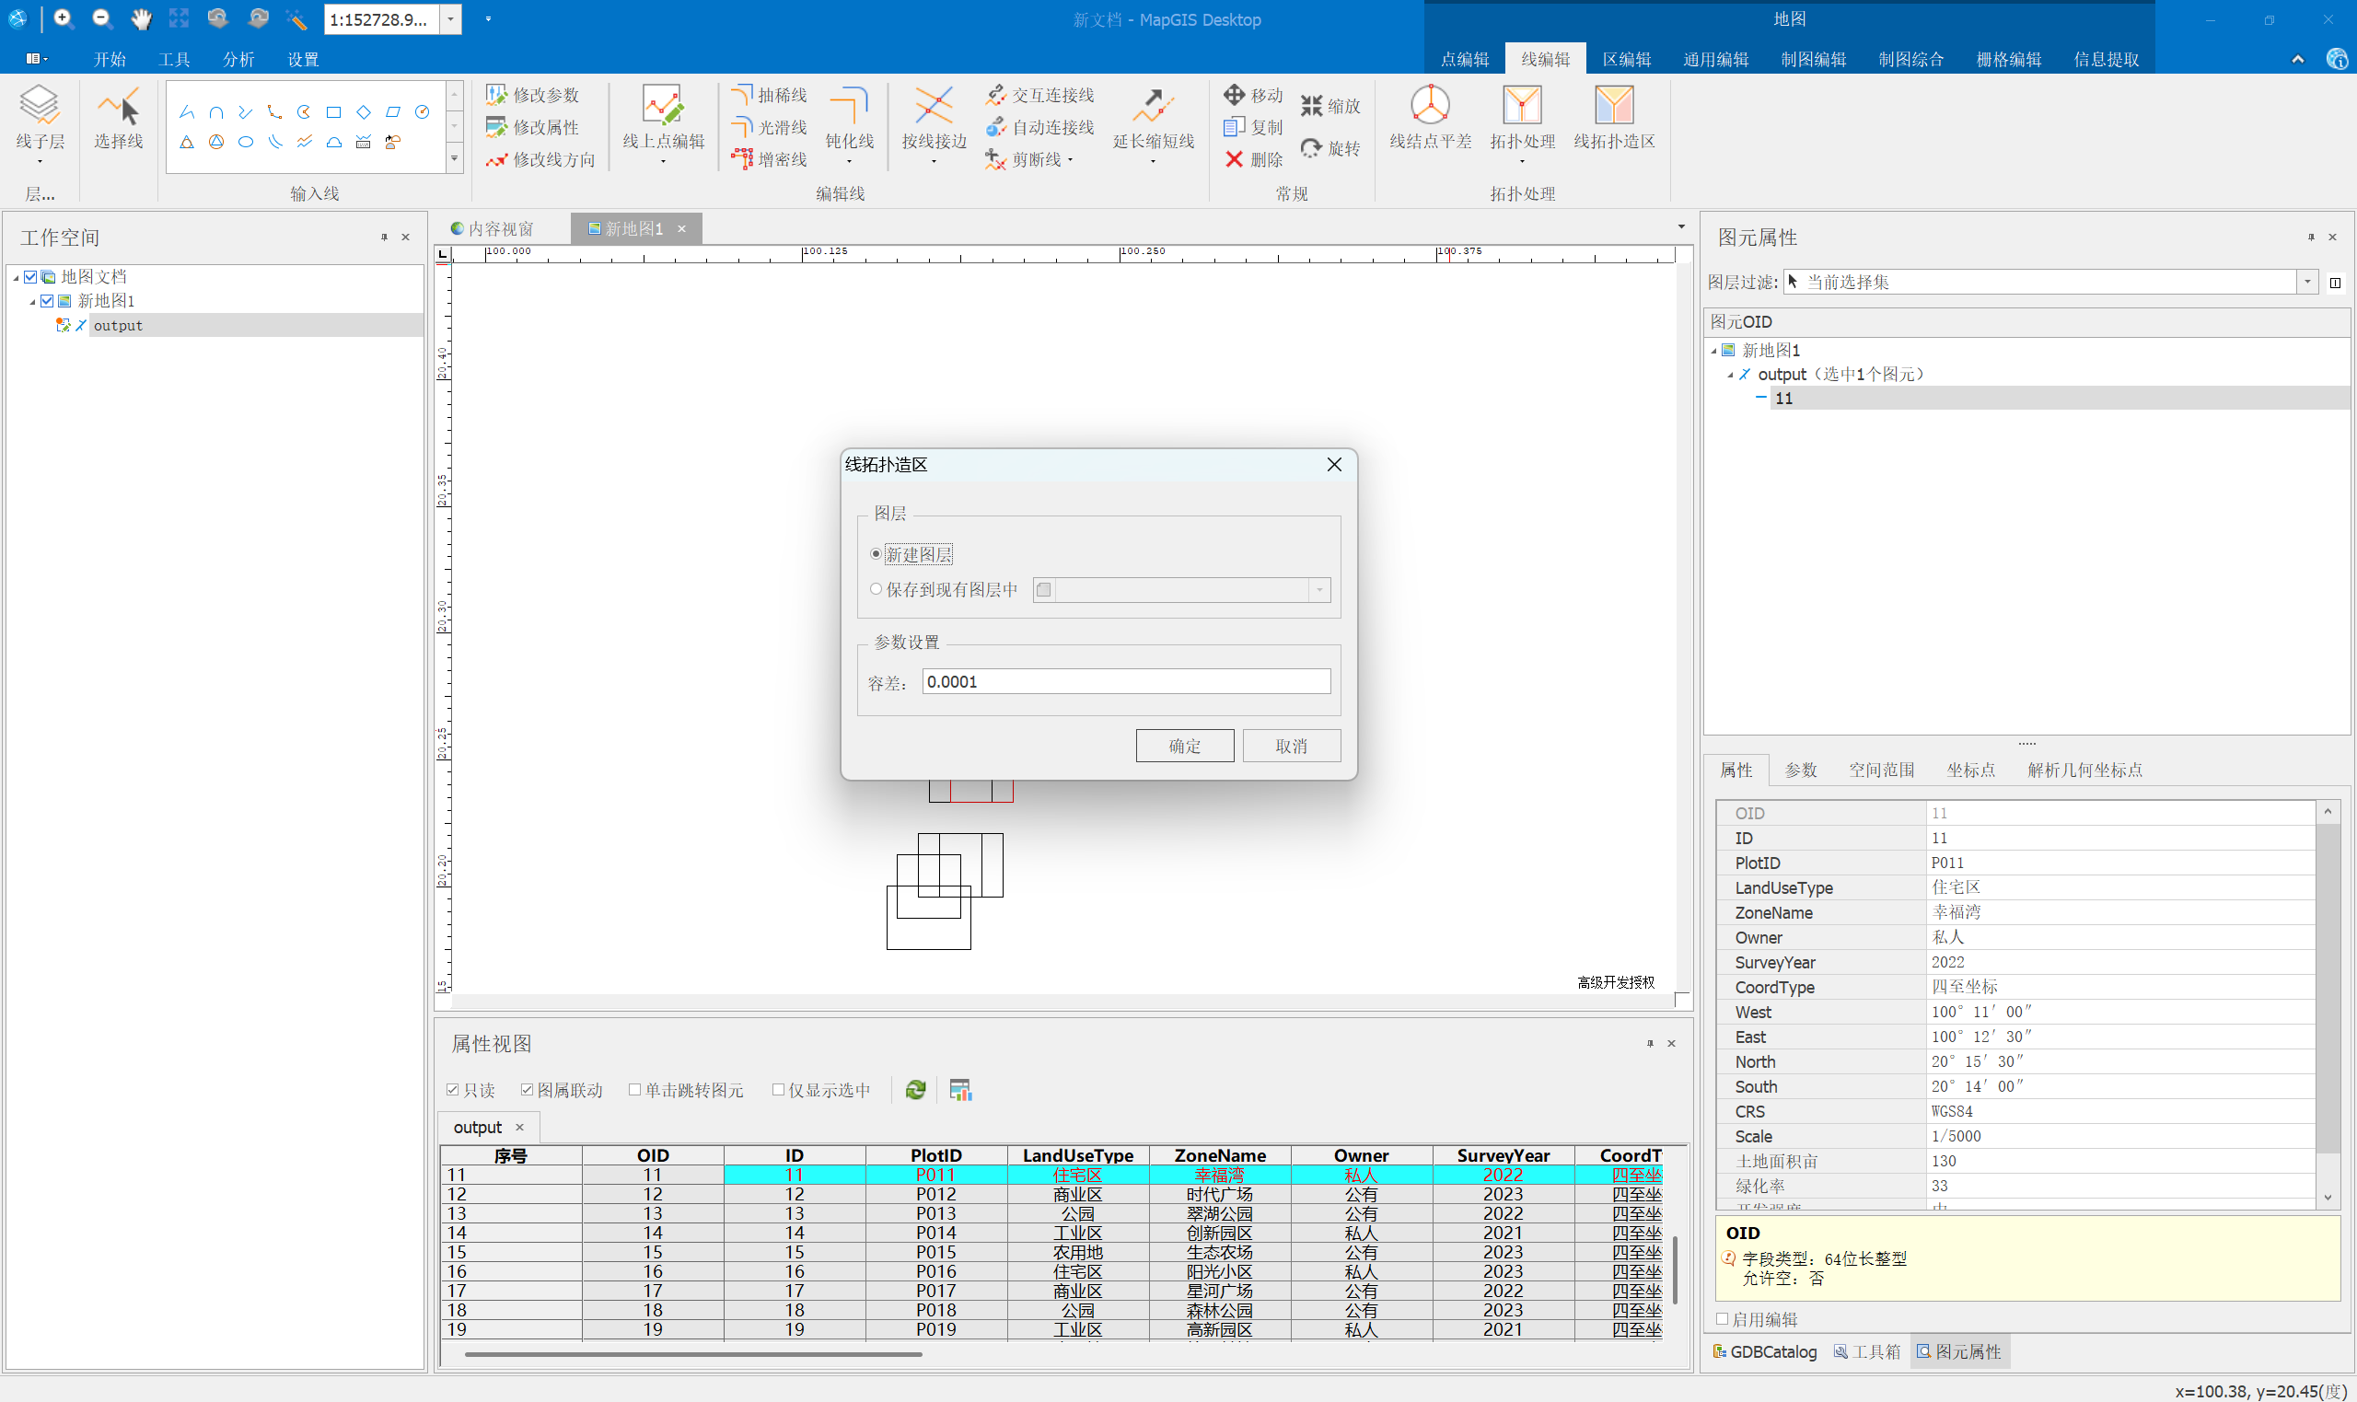Switch to the 区编辑 ribbon tab

click(x=1626, y=60)
